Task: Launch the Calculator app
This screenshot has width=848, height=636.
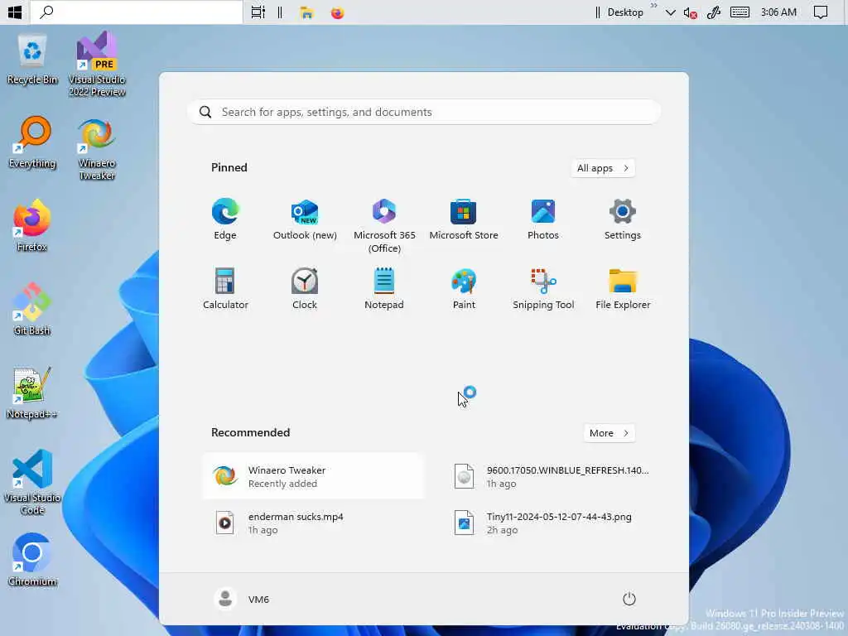Action: coord(225,288)
